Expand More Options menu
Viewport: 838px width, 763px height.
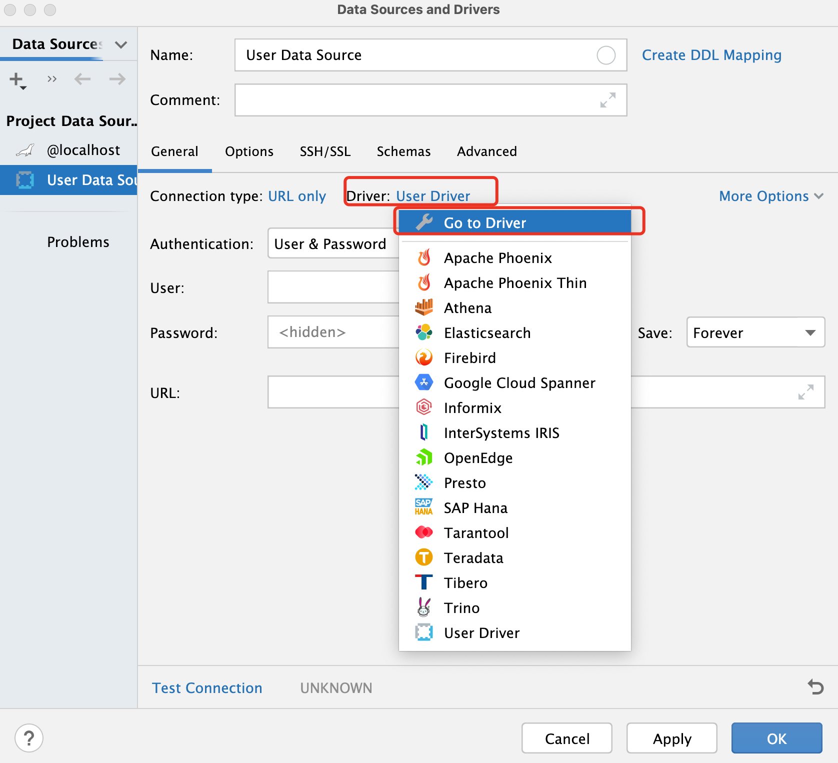[x=771, y=196]
